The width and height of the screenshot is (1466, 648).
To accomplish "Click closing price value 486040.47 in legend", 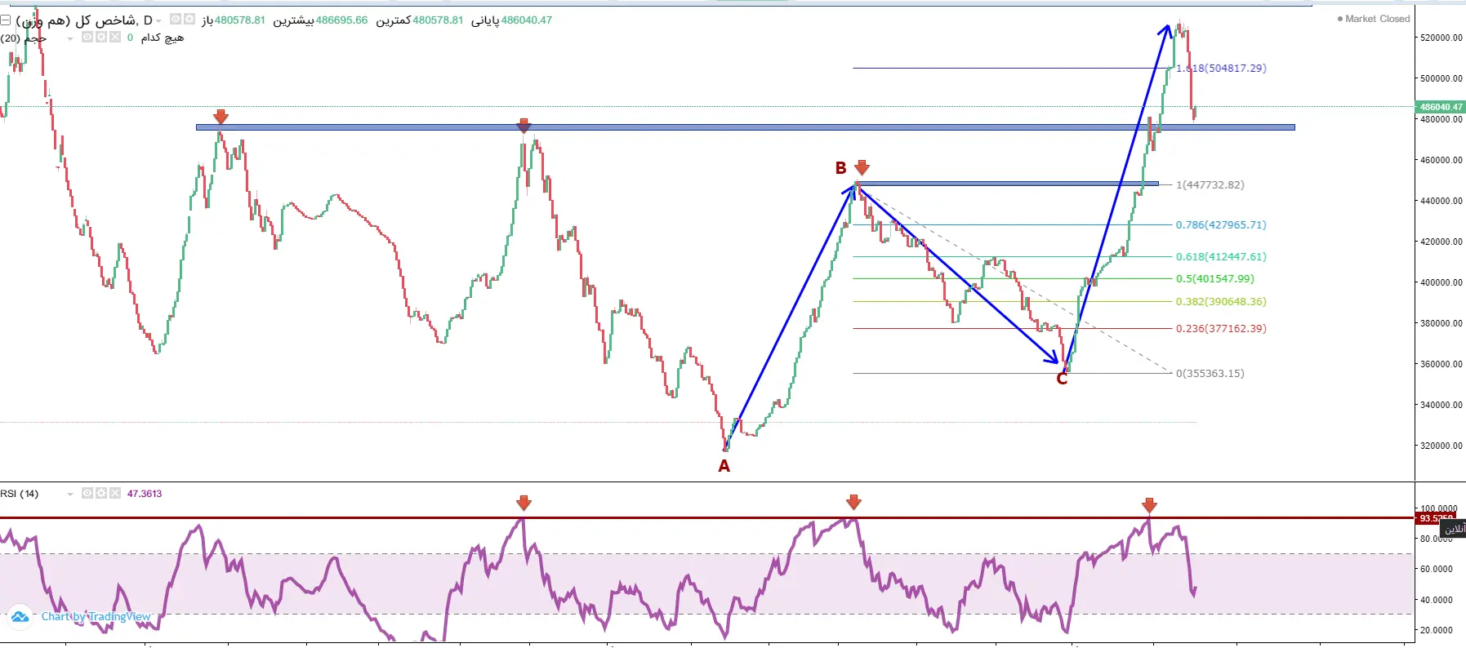I will tap(527, 20).
